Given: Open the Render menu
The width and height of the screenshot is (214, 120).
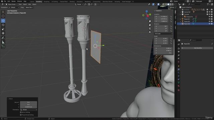Looking at the screenshot, I should [13, 1].
